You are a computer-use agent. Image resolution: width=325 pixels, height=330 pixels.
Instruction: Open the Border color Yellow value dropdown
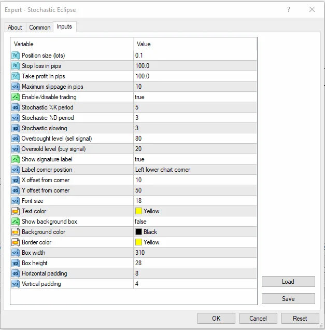[195, 242]
